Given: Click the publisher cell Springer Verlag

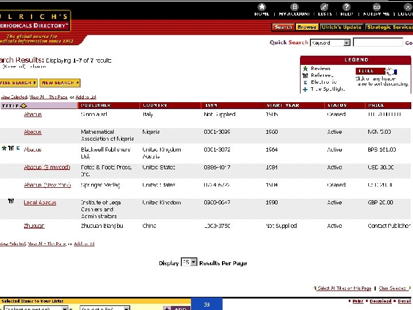Looking at the screenshot, I should coord(100,185).
